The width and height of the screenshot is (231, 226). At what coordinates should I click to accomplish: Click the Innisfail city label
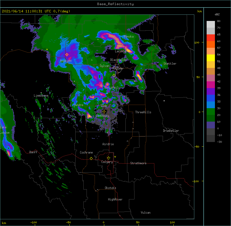point(111,88)
